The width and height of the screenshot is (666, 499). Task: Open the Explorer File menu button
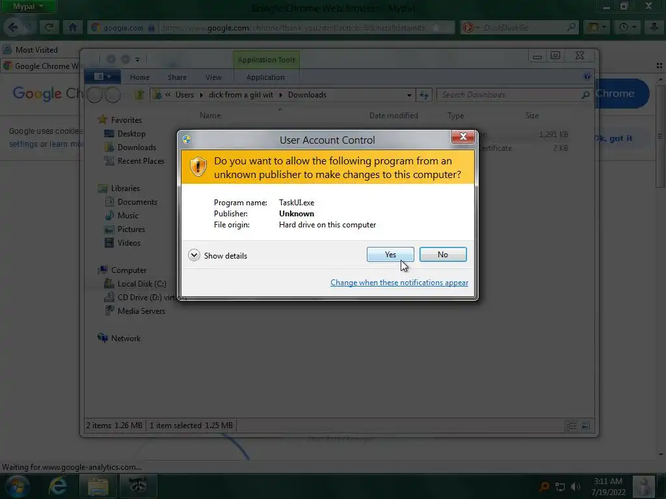coord(102,77)
